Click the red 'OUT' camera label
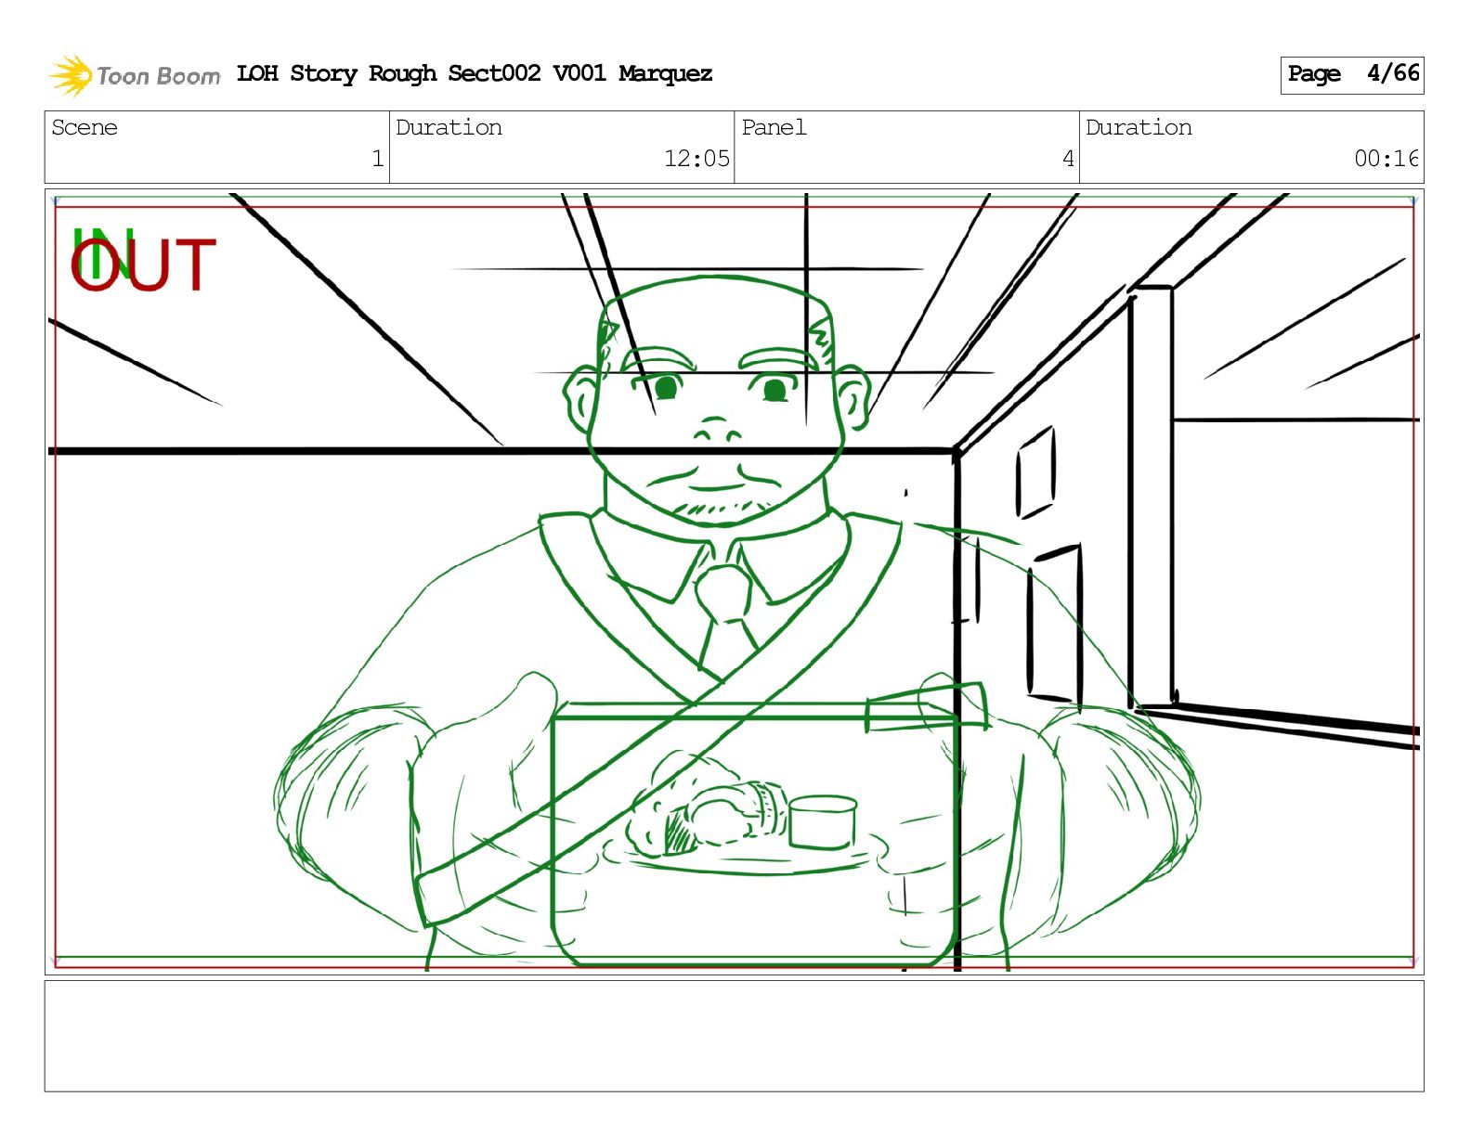The width and height of the screenshot is (1471, 1136). 143,265
